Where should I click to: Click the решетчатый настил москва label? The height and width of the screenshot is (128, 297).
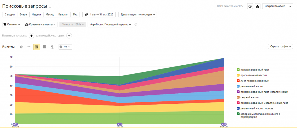click(x=257, y=108)
